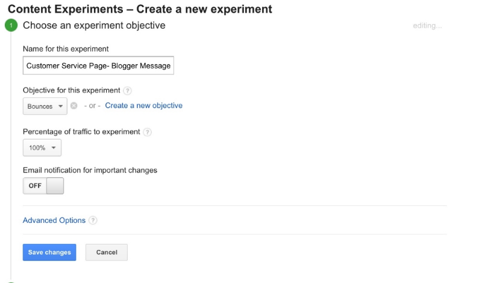Click the Cancel button

coord(107,252)
